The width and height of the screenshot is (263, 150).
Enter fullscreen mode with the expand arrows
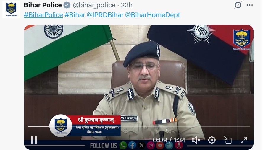[x=244, y=140]
